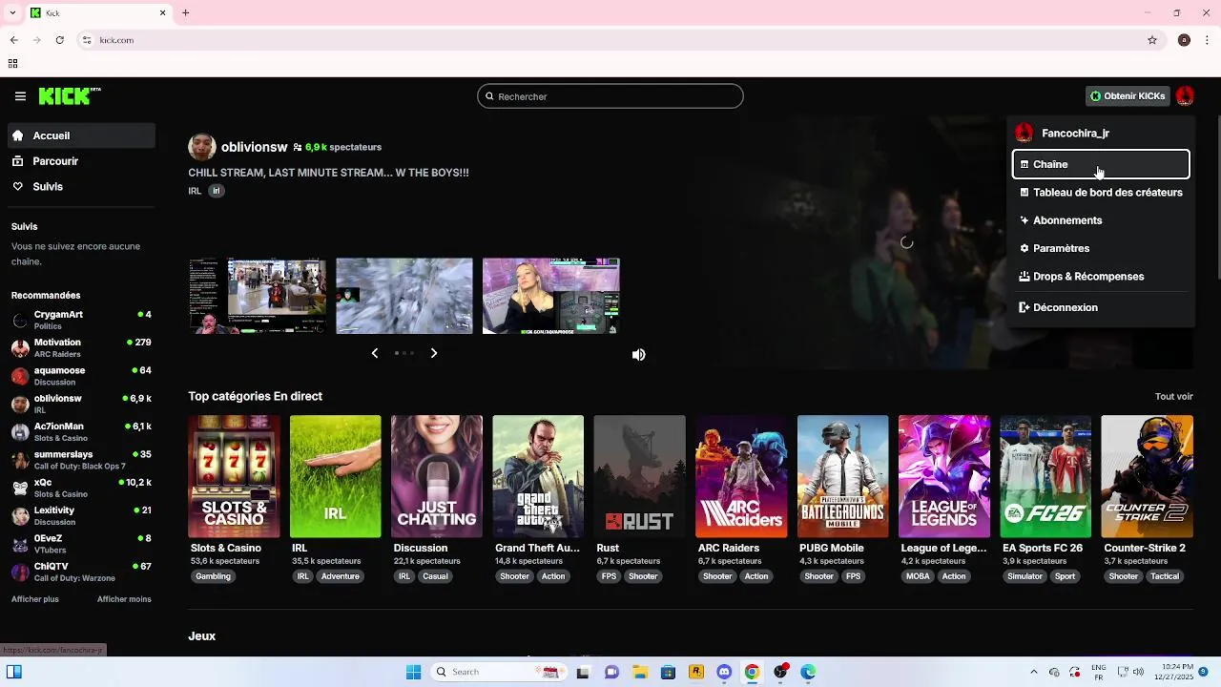Open Grand Theft Auto category card
The width and height of the screenshot is (1221, 687).
pyautogui.click(x=538, y=476)
